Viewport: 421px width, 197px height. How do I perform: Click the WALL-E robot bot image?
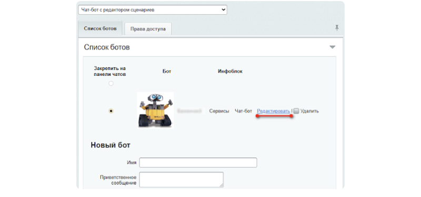point(155,110)
